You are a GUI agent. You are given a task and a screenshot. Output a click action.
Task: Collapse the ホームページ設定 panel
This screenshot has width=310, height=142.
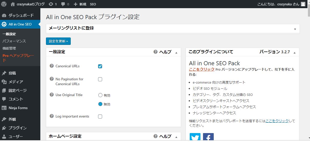coord(176,137)
